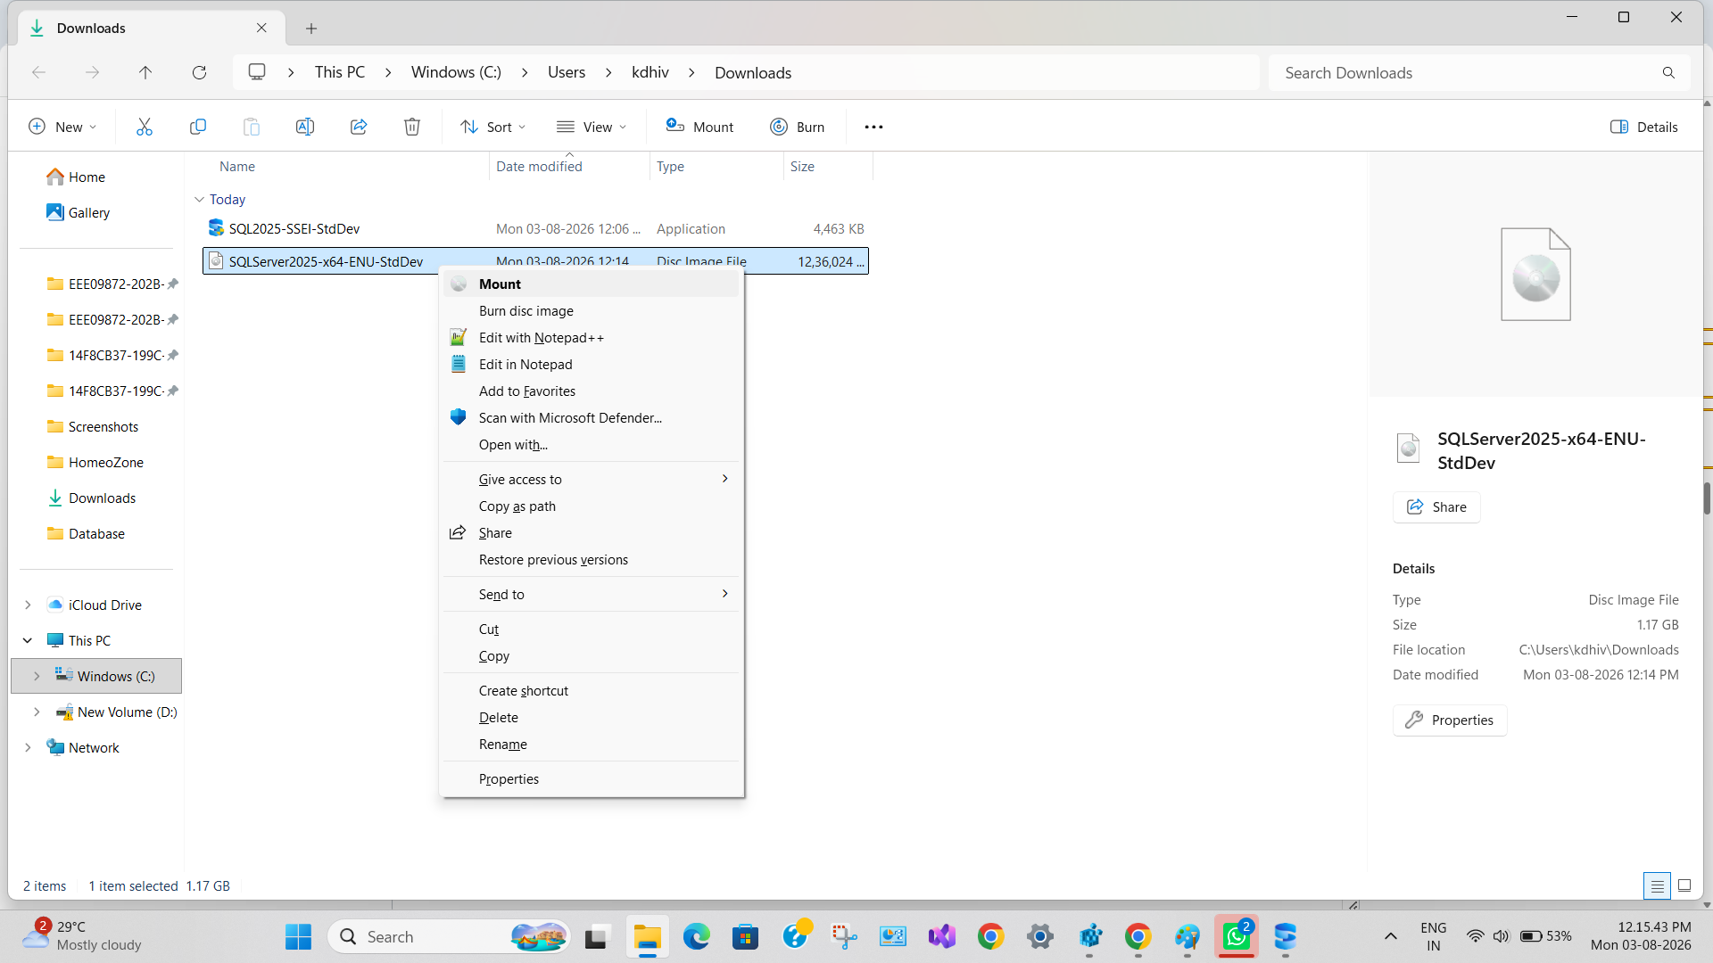Click the taskbar Search box
This screenshot has height=963, width=1713.
450,936
